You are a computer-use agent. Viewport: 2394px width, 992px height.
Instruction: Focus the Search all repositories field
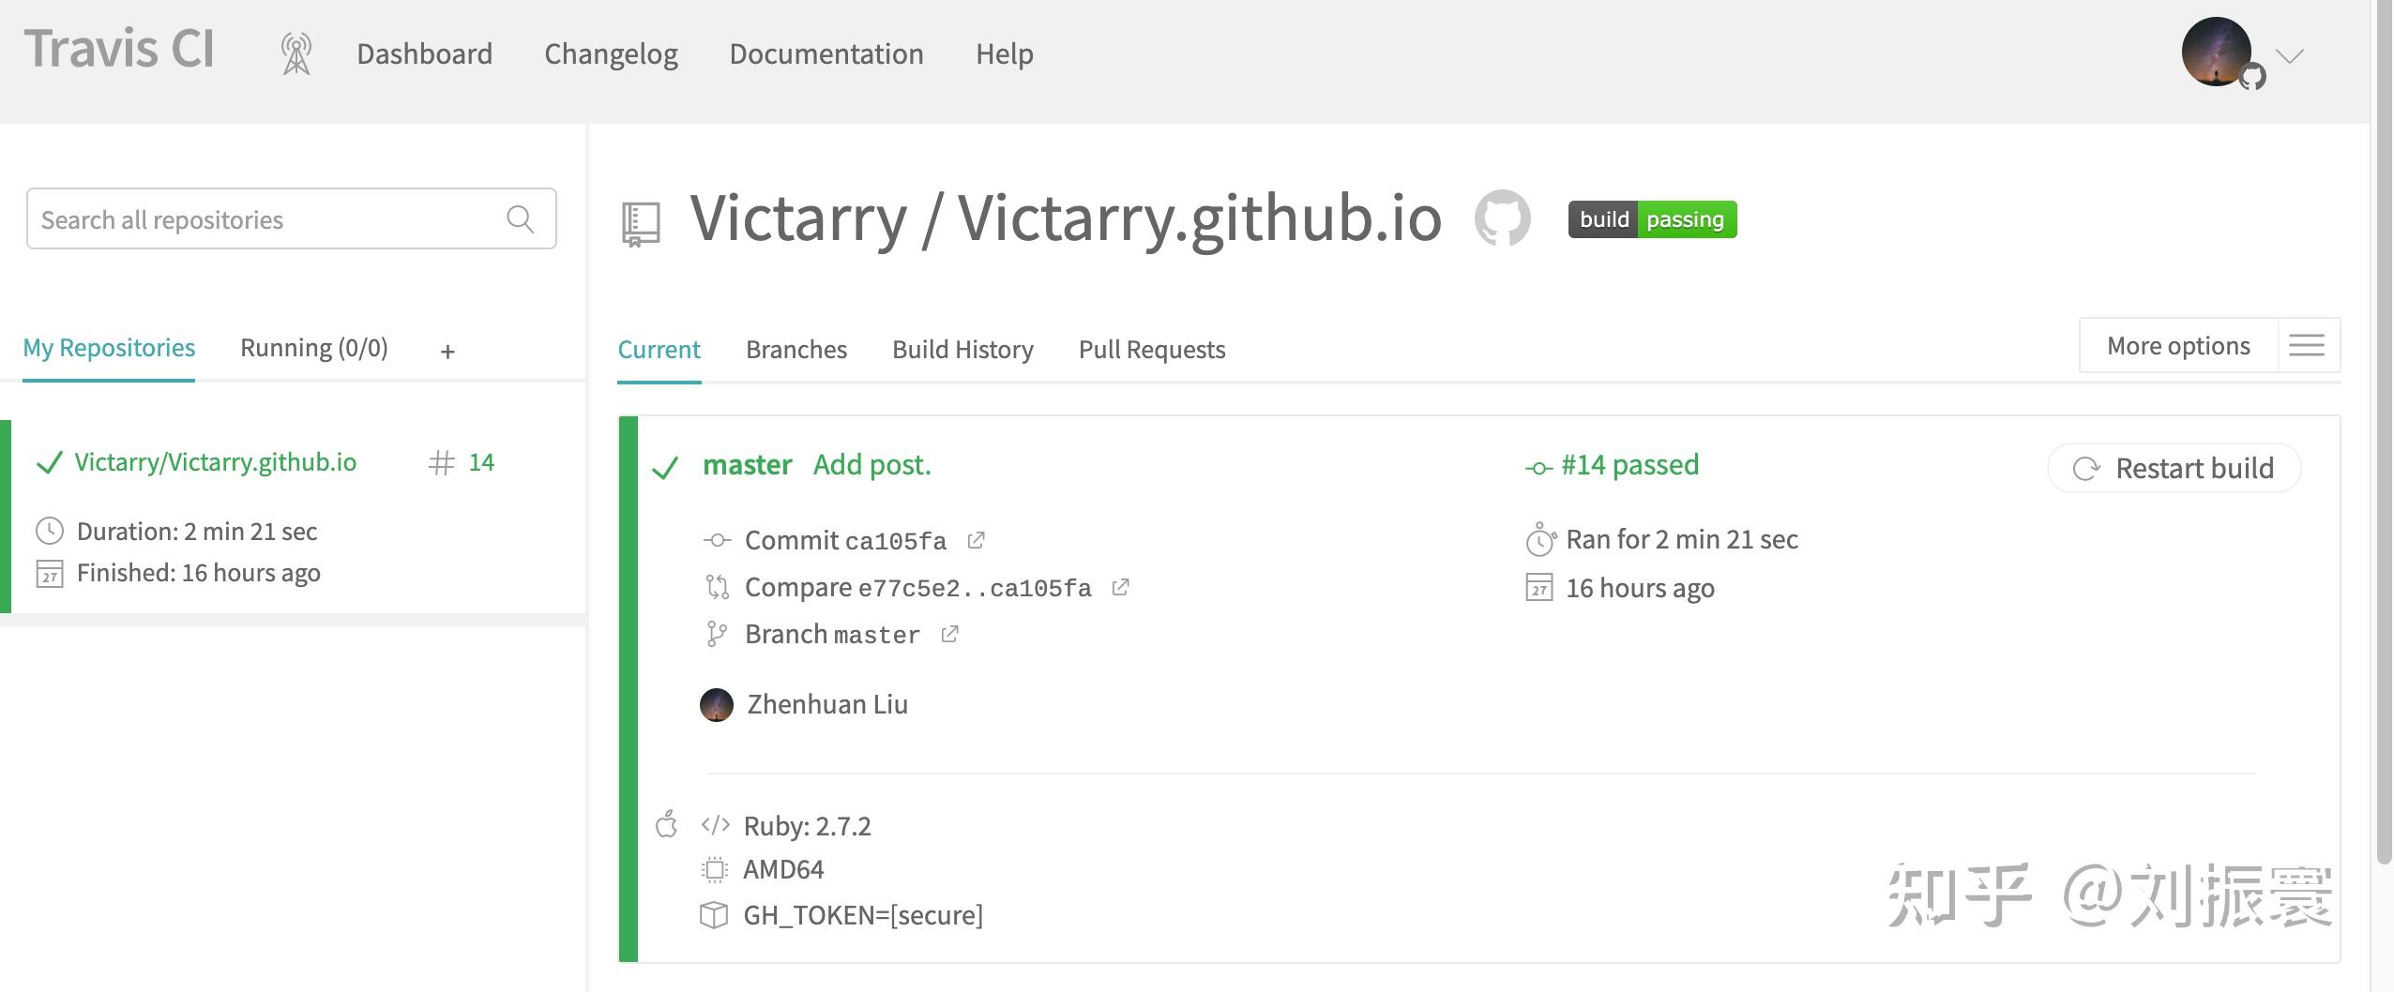click(x=292, y=218)
